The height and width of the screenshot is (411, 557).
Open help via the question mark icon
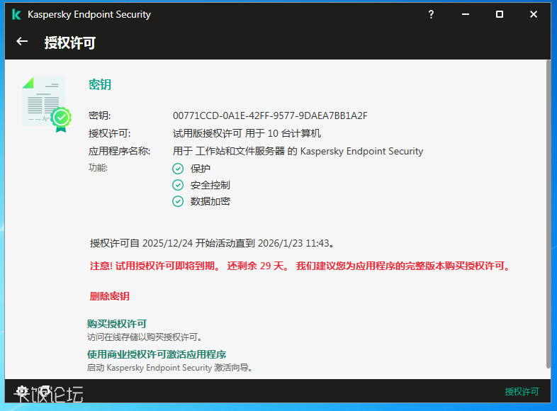[431, 14]
